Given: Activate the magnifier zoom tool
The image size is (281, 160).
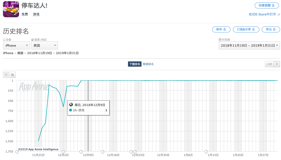Looking at the screenshot, I should click(12, 75).
